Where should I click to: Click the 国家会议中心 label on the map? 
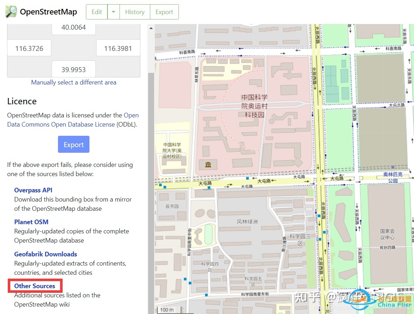click(387, 234)
